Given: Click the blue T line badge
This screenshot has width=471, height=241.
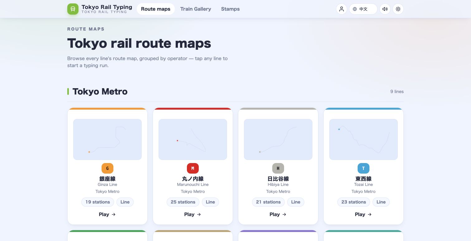Looking at the screenshot, I should point(364,168).
